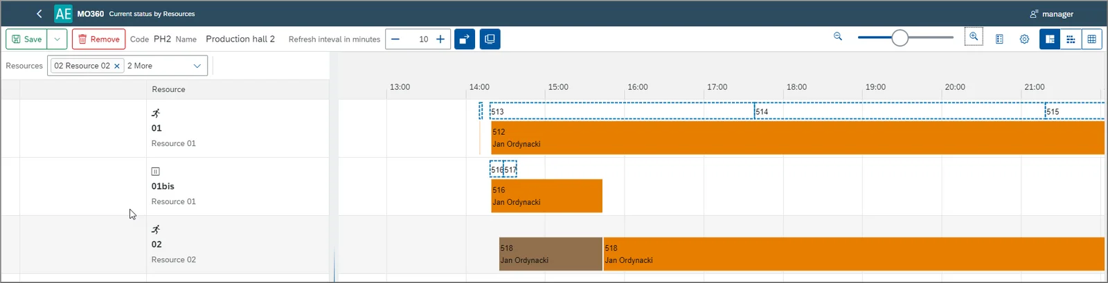Image resolution: width=1108 pixels, height=283 pixels.
Task: Open chart settings gear icon
Action: (1024, 39)
